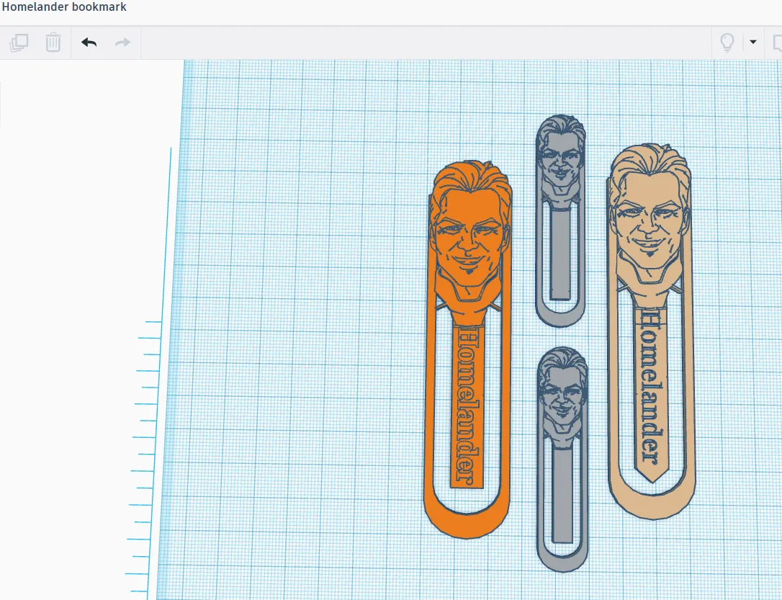The height and width of the screenshot is (600, 782).
Task: Click the Delete trash can icon
Action: (53, 43)
